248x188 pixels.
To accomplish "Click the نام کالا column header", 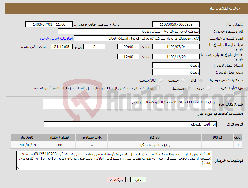I will pyautogui.click(x=154, y=137).
